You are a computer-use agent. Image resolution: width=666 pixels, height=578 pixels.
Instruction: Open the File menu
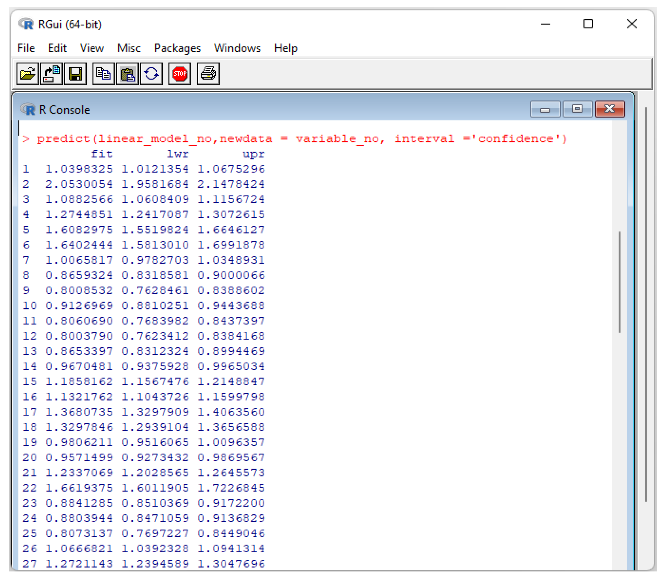pyautogui.click(x=26, y=48)
